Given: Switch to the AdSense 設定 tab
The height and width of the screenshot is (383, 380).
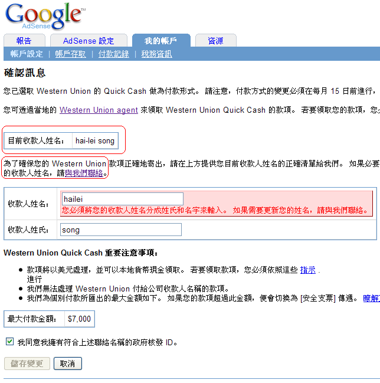Looking at the screenshot, I should 89,41.
